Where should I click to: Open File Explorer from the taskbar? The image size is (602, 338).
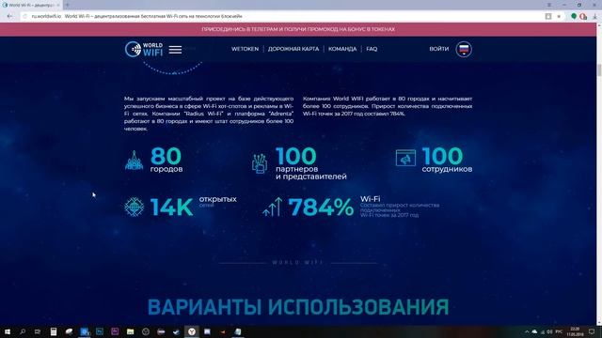130,331
